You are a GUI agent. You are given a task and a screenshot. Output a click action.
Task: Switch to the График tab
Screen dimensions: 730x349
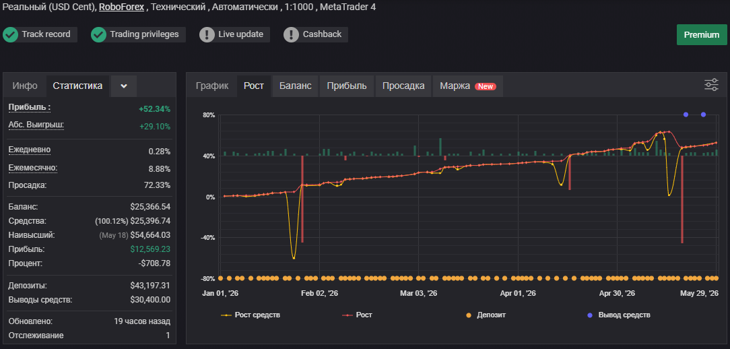(212, 86)
